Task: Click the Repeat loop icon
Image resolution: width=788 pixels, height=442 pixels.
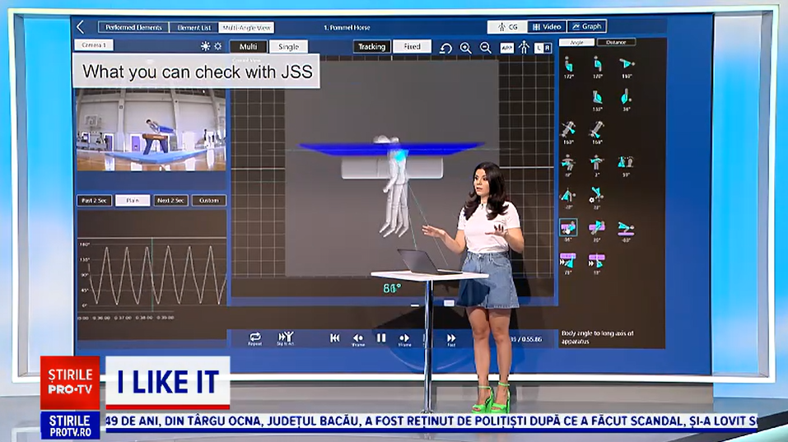Action: (254, 338)
